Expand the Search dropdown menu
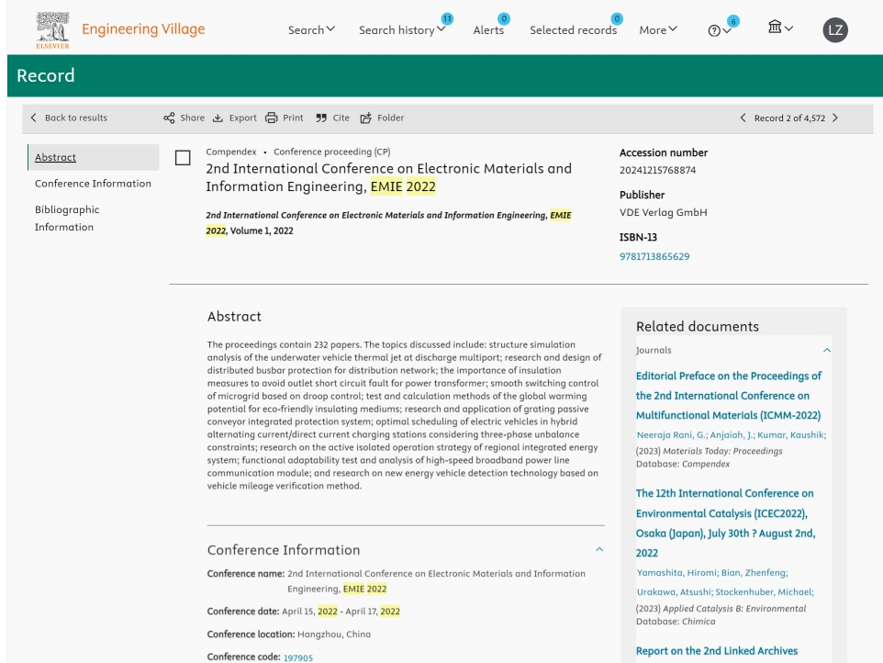The image size is (883, 663). coord(311,30)
